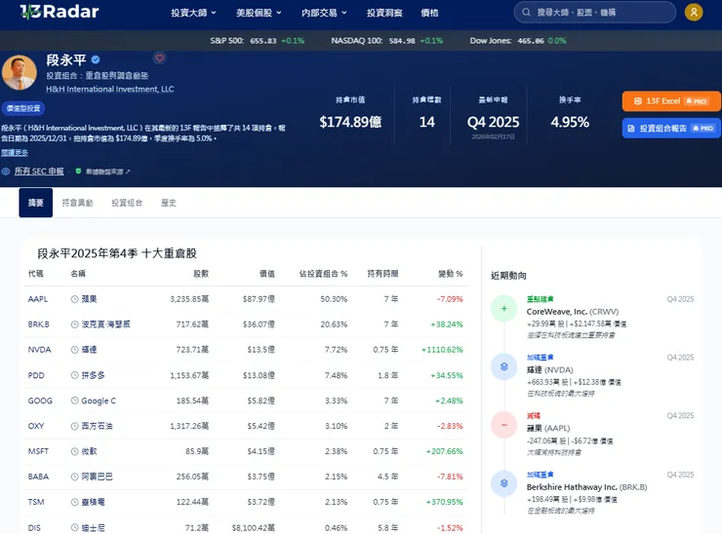Click the 投資組合報告 PRO button
This screenshot has width=722, height=534.
pyautogui.click(x=671, y=129)
